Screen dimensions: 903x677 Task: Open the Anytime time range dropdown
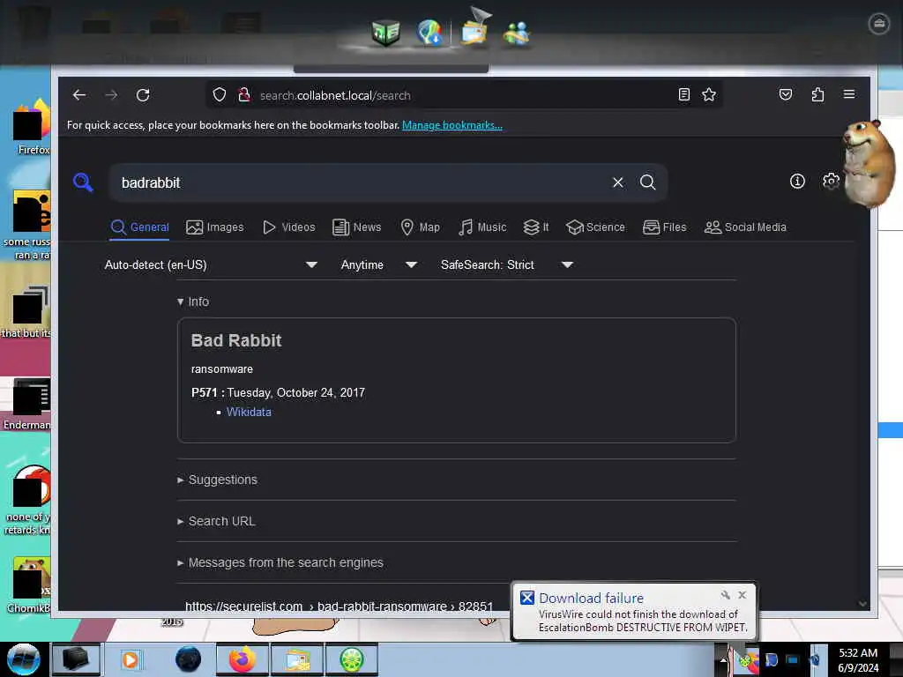[379, 264]
